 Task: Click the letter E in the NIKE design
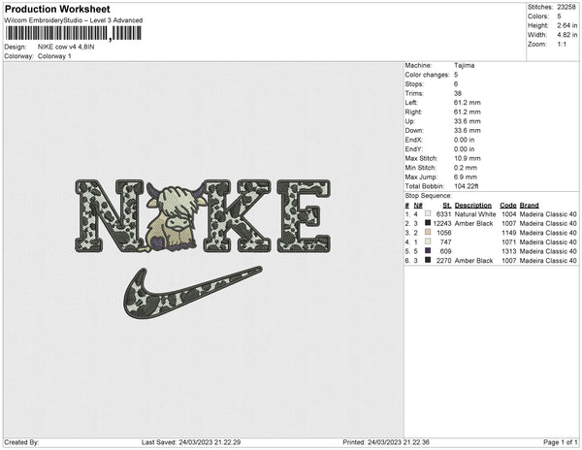click(304, 216)
